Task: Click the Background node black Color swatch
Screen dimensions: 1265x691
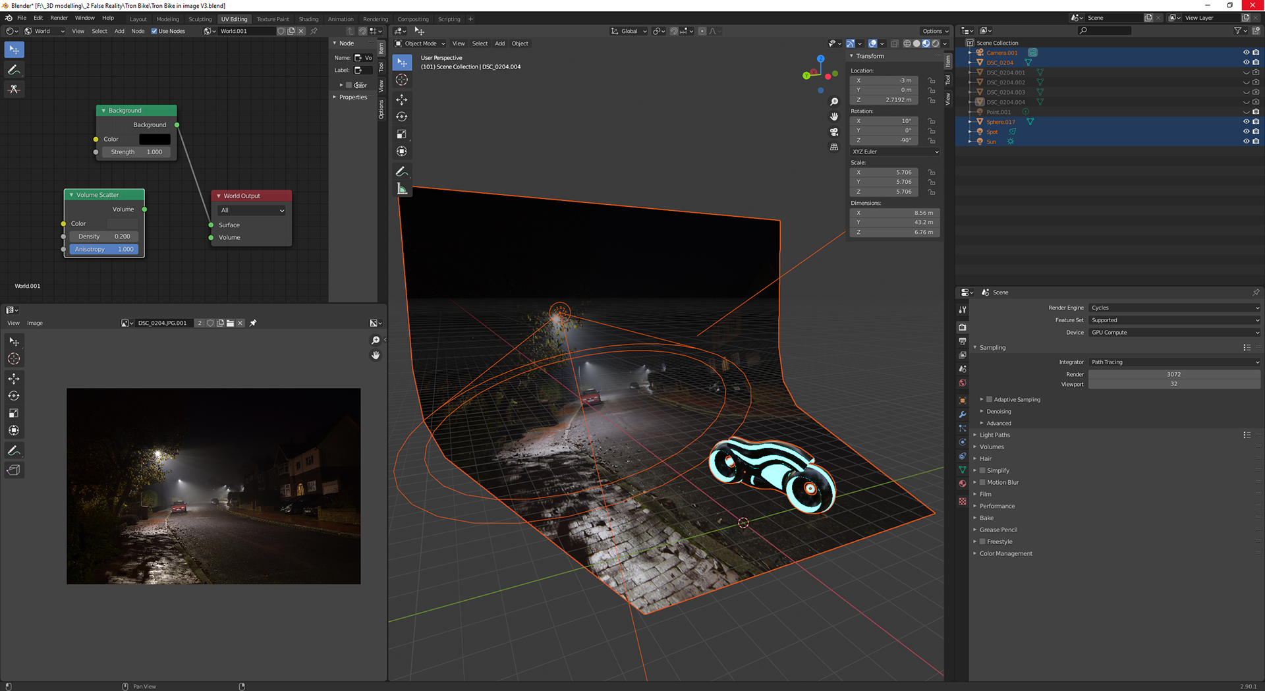Action: point(155,139)
